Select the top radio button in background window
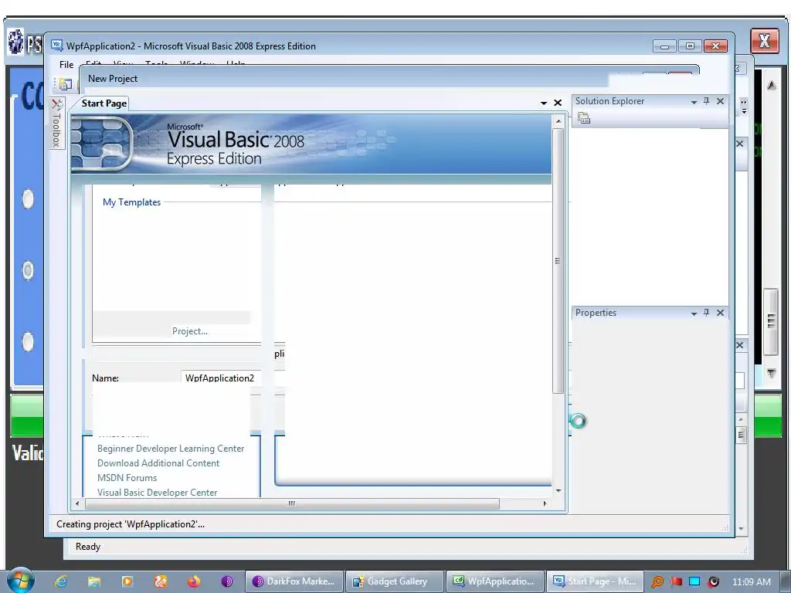 tap(29, 198)
